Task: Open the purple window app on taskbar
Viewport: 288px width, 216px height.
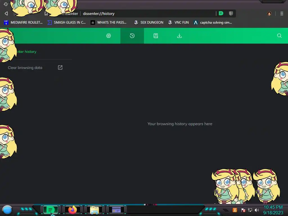Action: (x=116, y=210)
